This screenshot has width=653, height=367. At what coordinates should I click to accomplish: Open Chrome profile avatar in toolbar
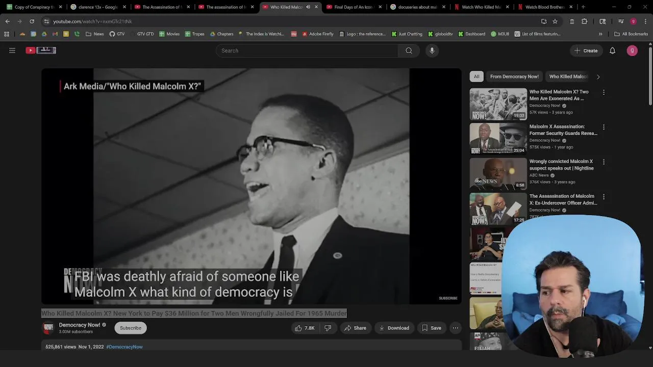(633, 21)
